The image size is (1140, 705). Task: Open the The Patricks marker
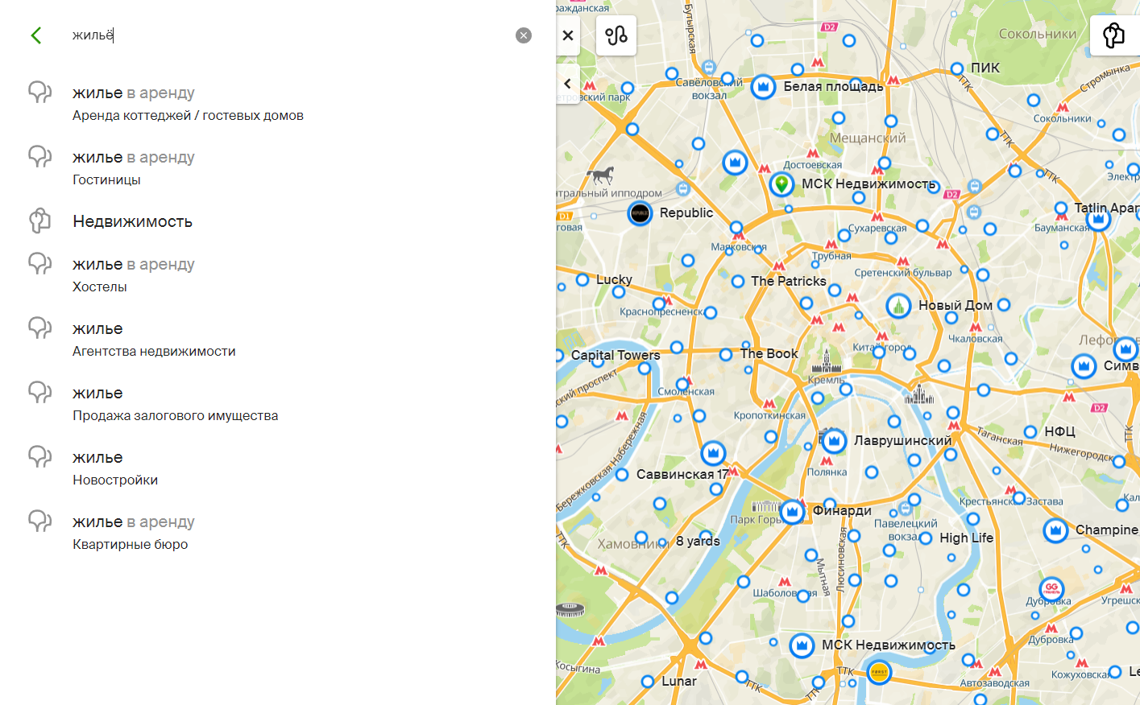738,281
